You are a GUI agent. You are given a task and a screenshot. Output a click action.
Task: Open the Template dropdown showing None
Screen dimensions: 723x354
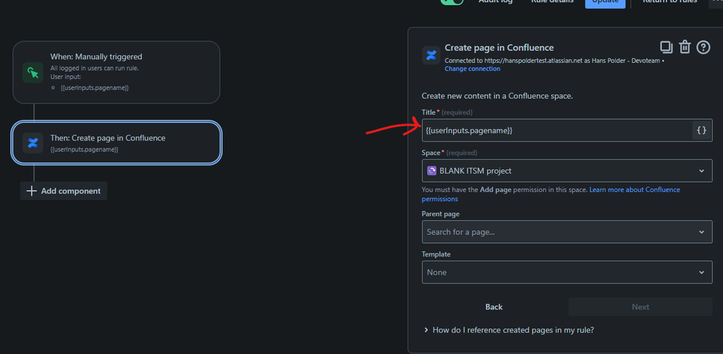click(567, 272)
